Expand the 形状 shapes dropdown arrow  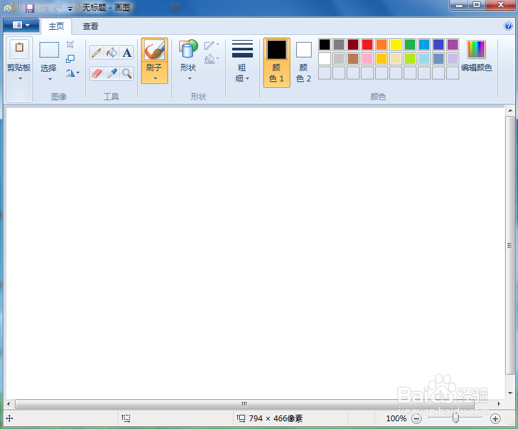point(189,79)
